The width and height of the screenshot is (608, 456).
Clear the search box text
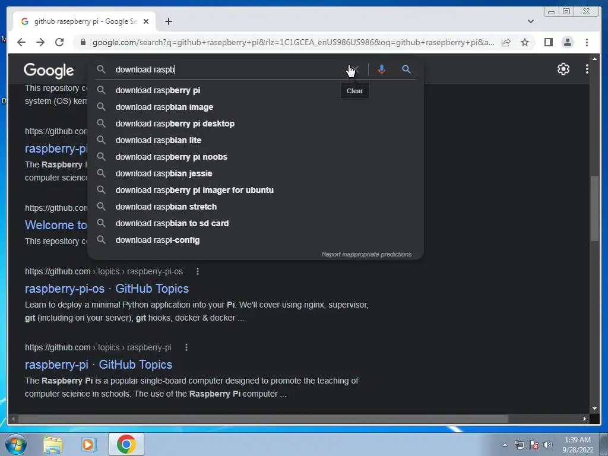(x=355, y=69)
